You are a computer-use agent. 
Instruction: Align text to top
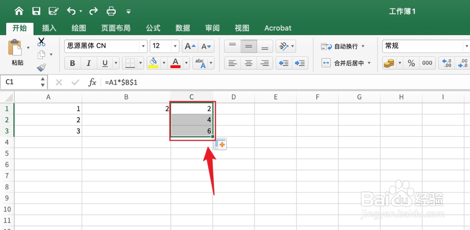(232, 46)
